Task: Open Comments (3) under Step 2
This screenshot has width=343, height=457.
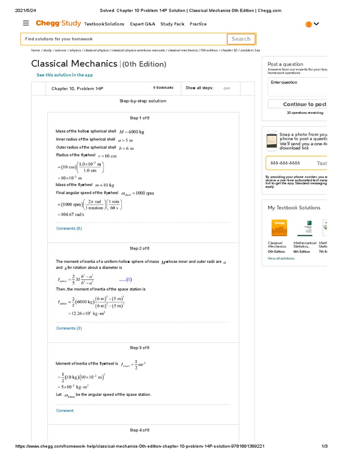Action: [69, 328]
